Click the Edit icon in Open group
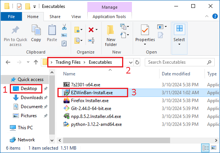 point(161,35)
